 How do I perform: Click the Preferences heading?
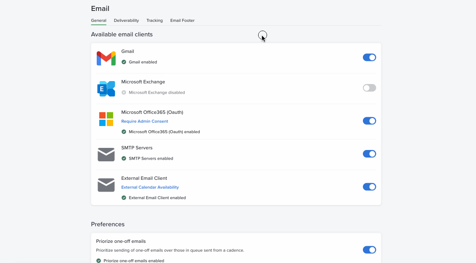pyautogui.click(x=108, y=224)
